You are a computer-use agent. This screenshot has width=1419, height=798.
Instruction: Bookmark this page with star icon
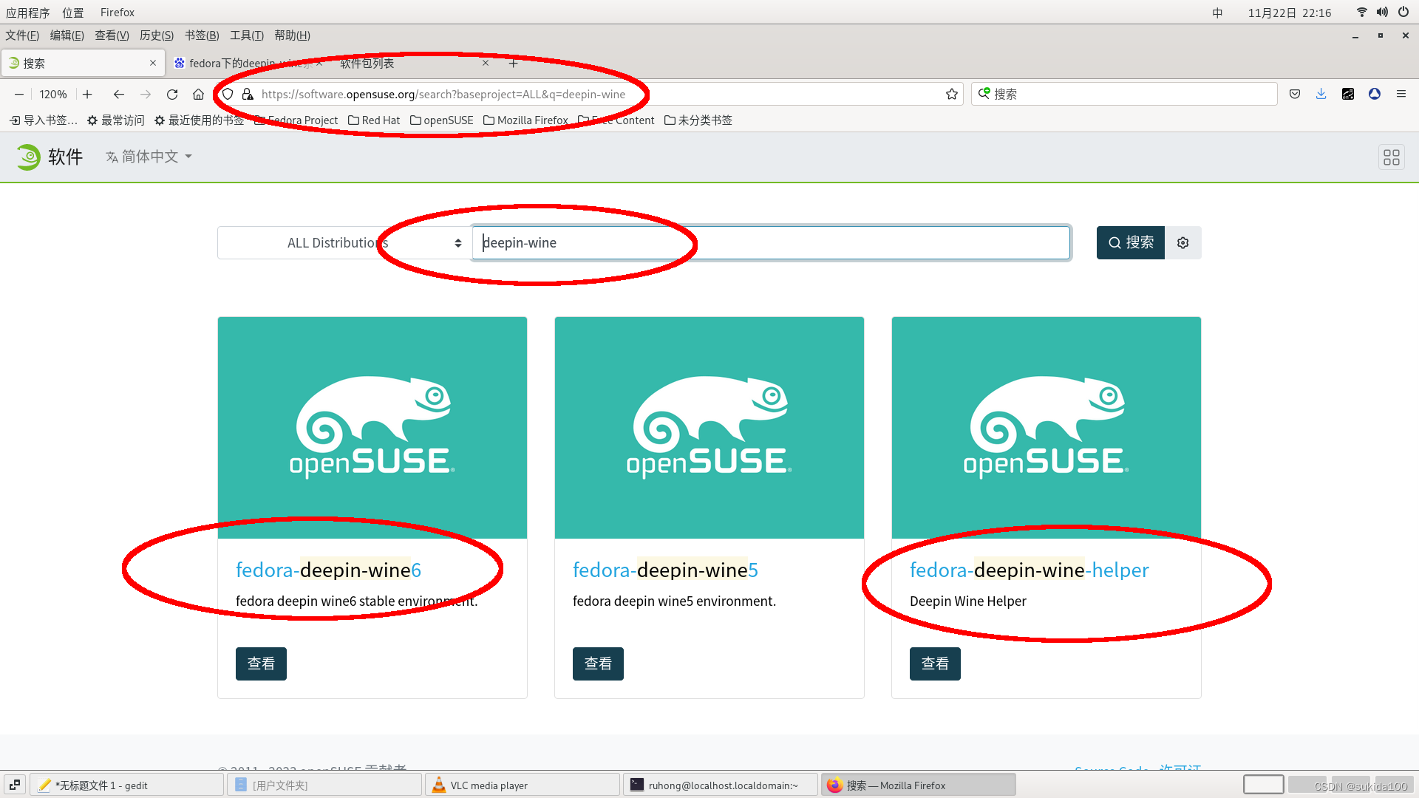951,94
